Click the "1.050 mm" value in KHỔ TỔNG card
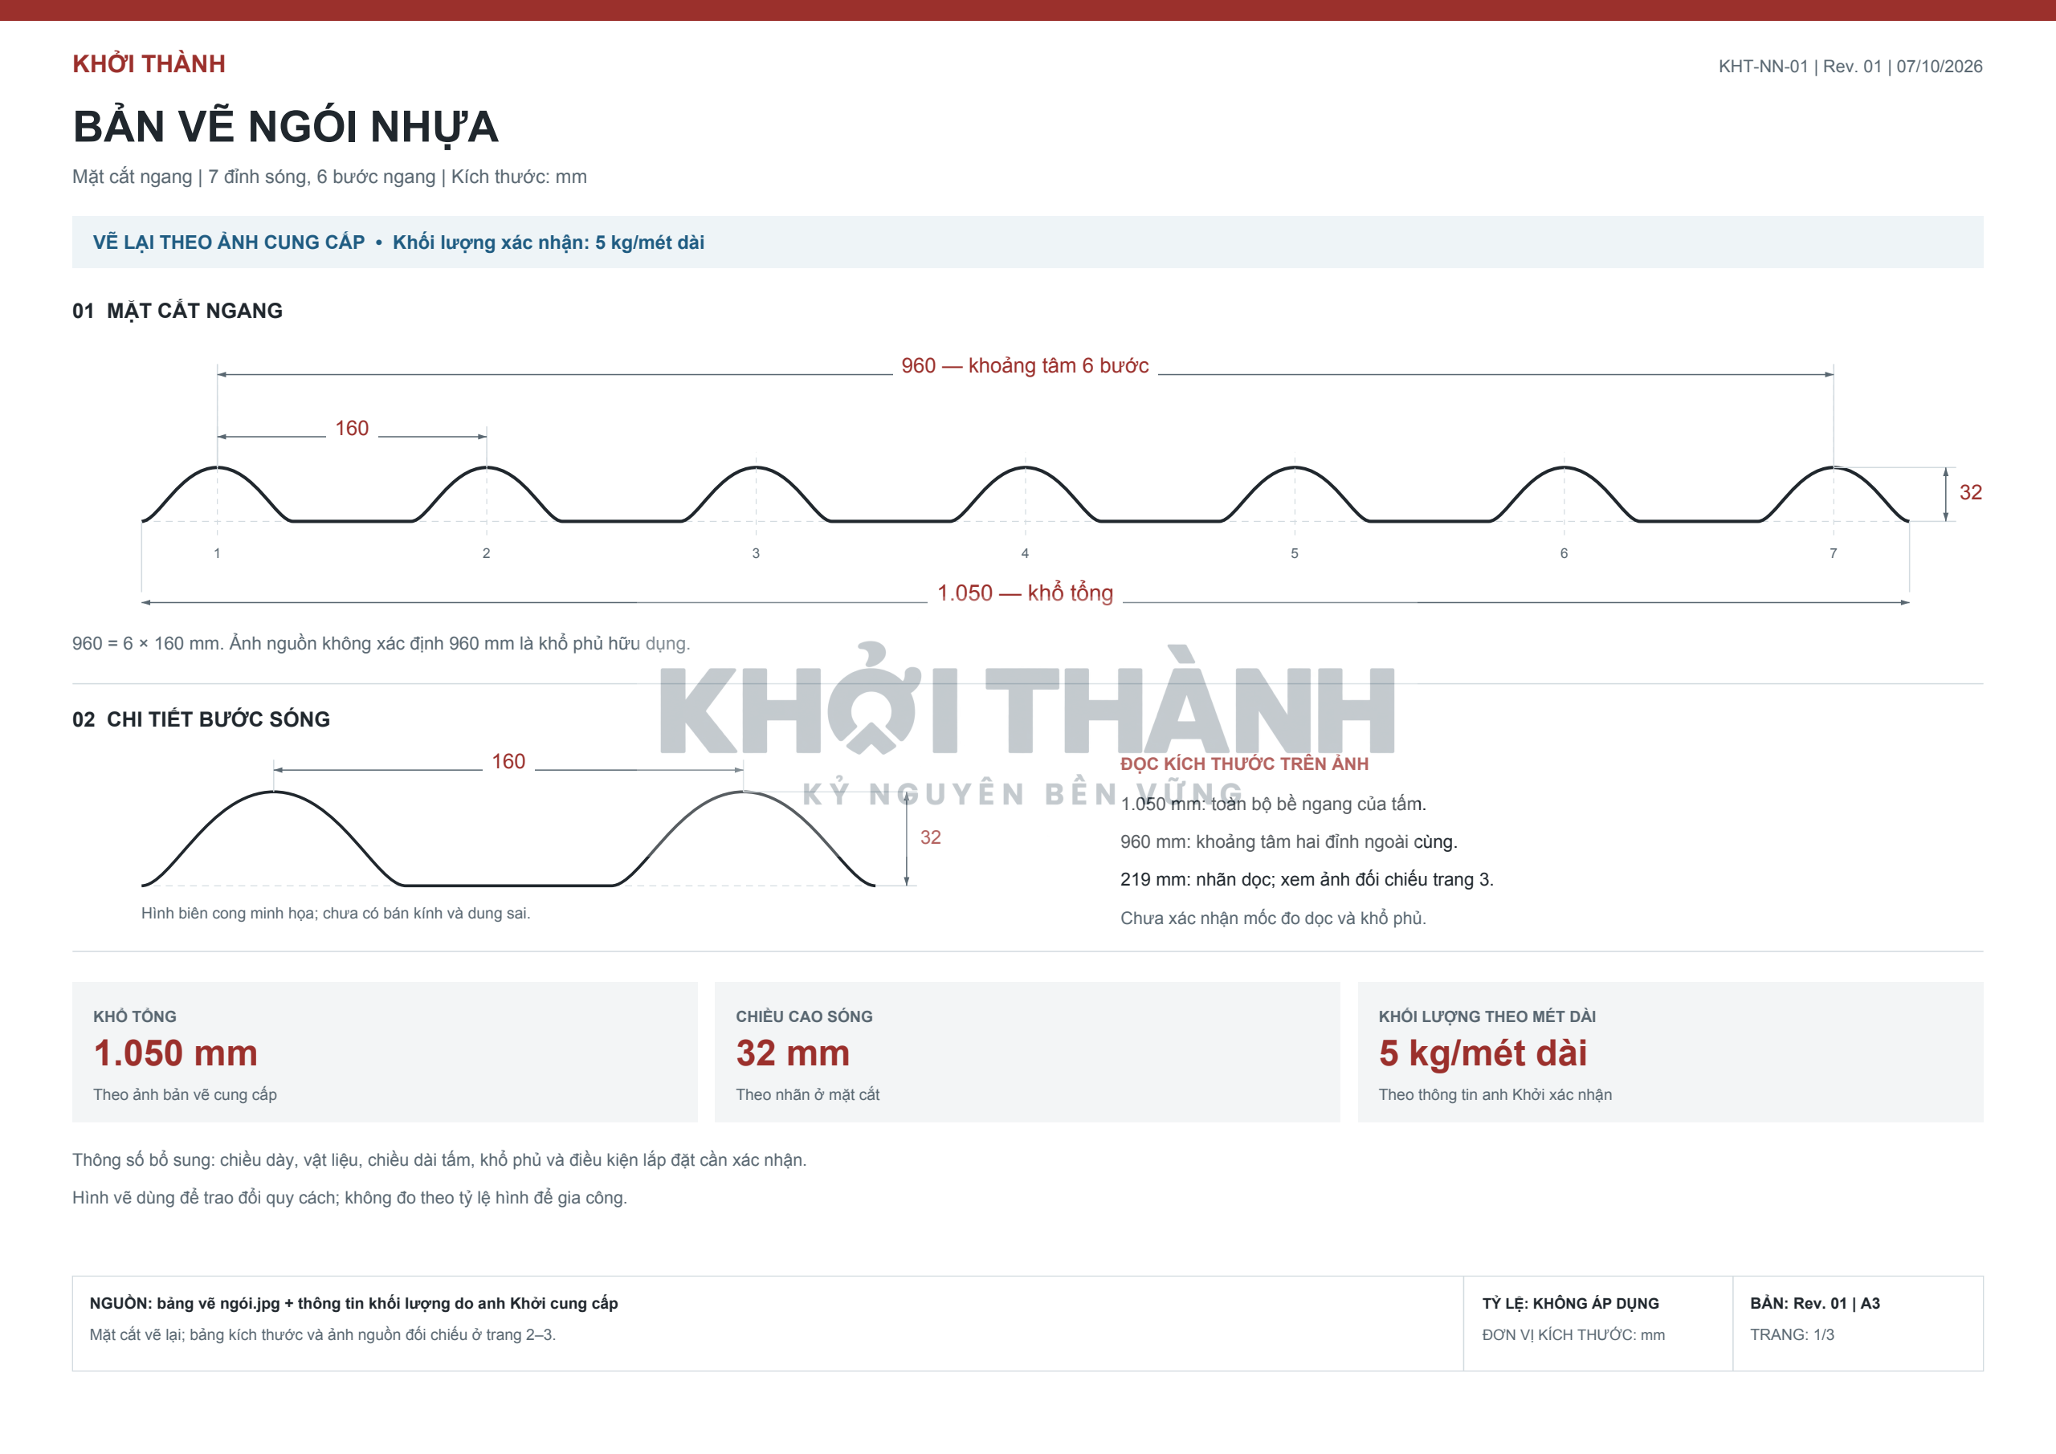 (x=176, y=1053)
